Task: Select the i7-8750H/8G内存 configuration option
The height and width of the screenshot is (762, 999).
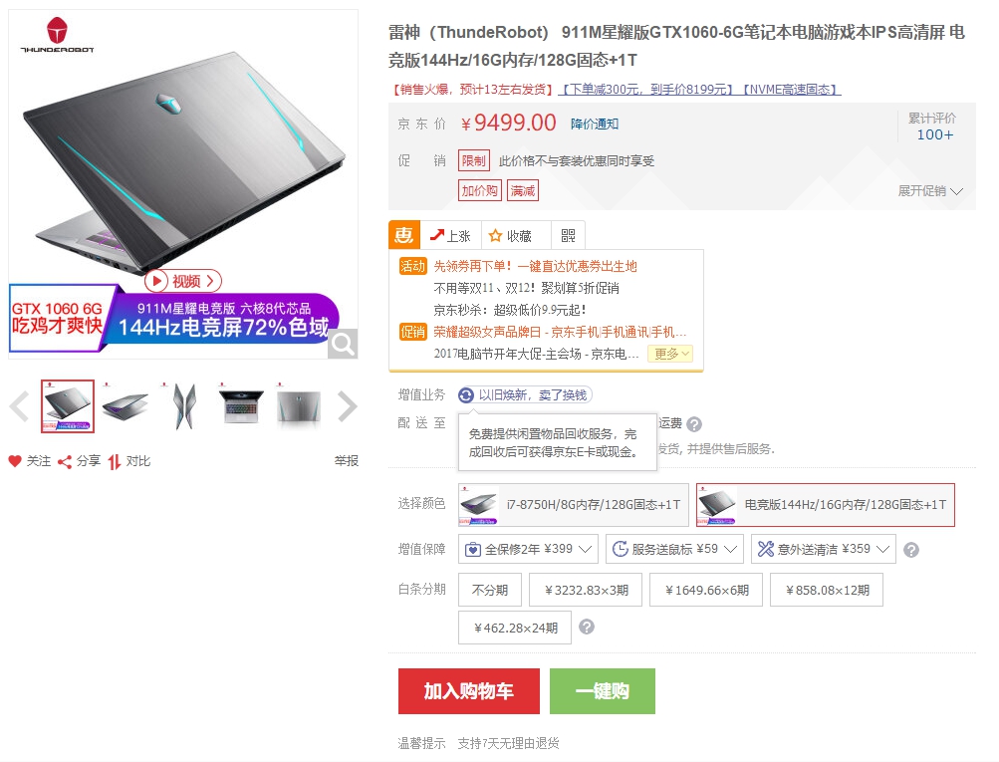Action: point(574,505)
